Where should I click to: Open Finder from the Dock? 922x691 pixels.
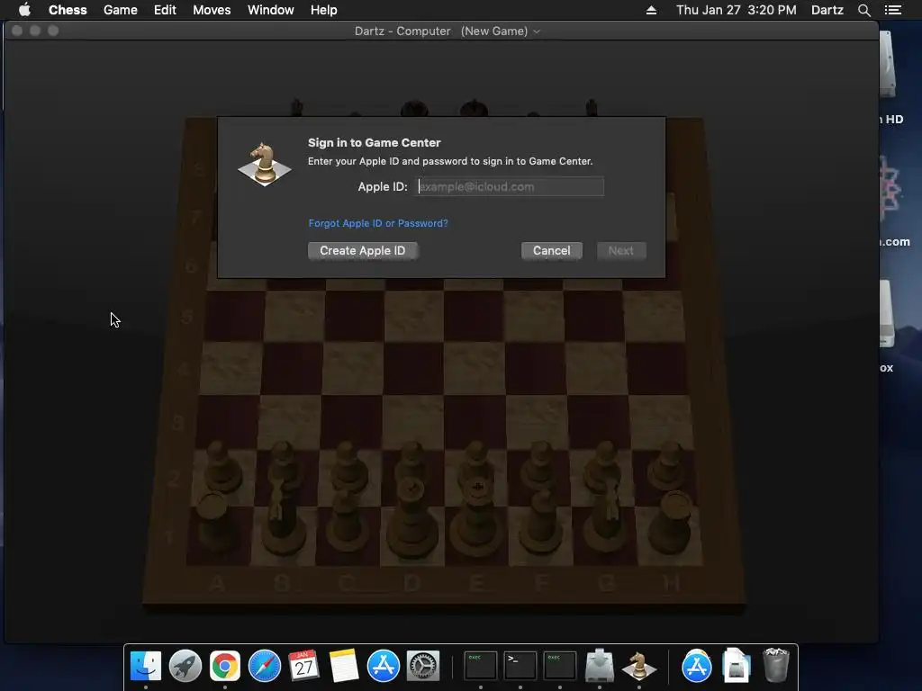[145, 666]
